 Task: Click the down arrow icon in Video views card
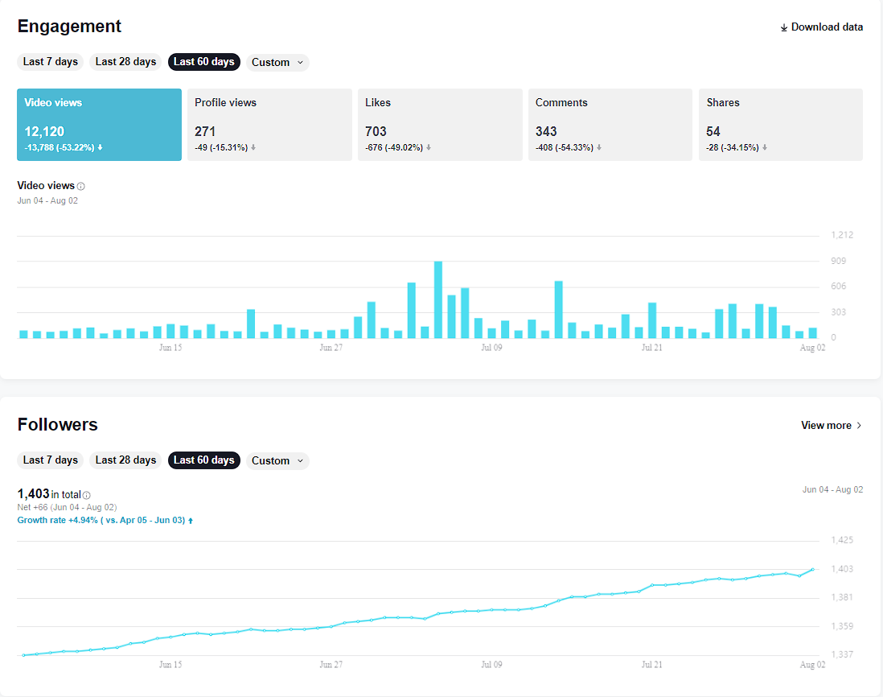point(101,147)
